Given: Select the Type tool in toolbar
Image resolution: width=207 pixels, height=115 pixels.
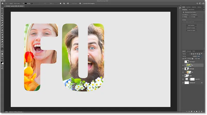Looking at the screenshot, I should coord(2,47).
